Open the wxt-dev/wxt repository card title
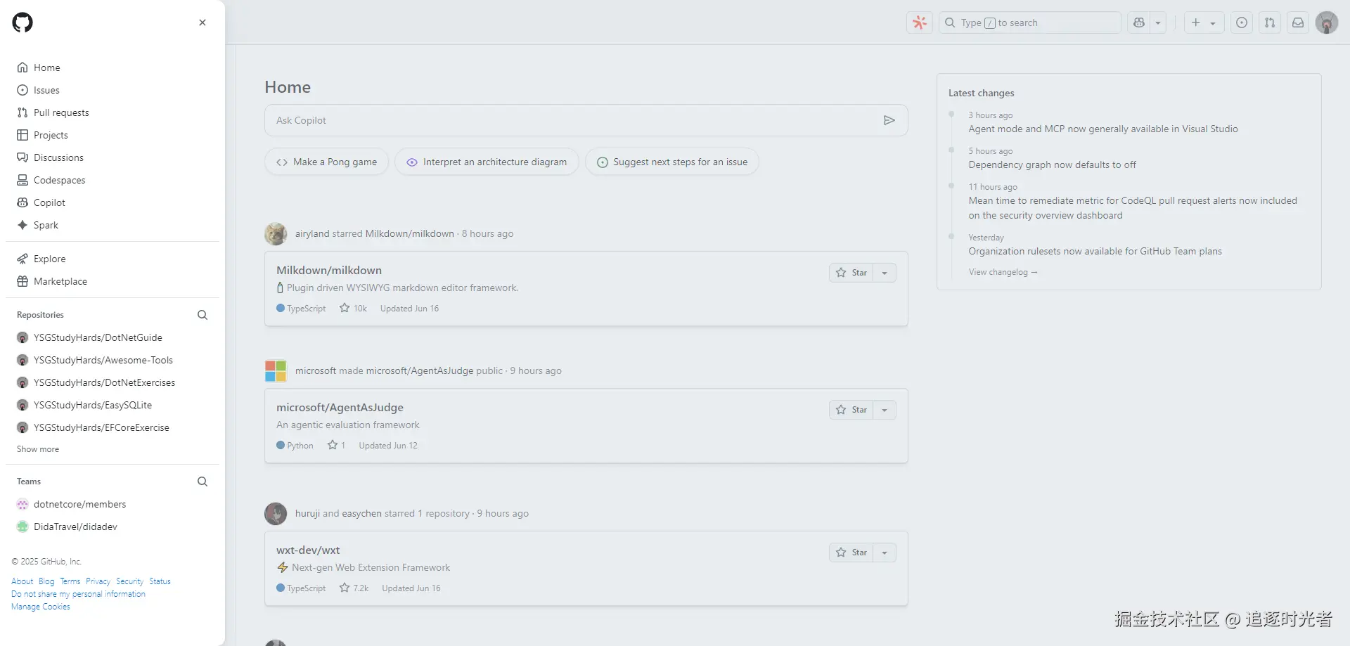 click(308, 550)
